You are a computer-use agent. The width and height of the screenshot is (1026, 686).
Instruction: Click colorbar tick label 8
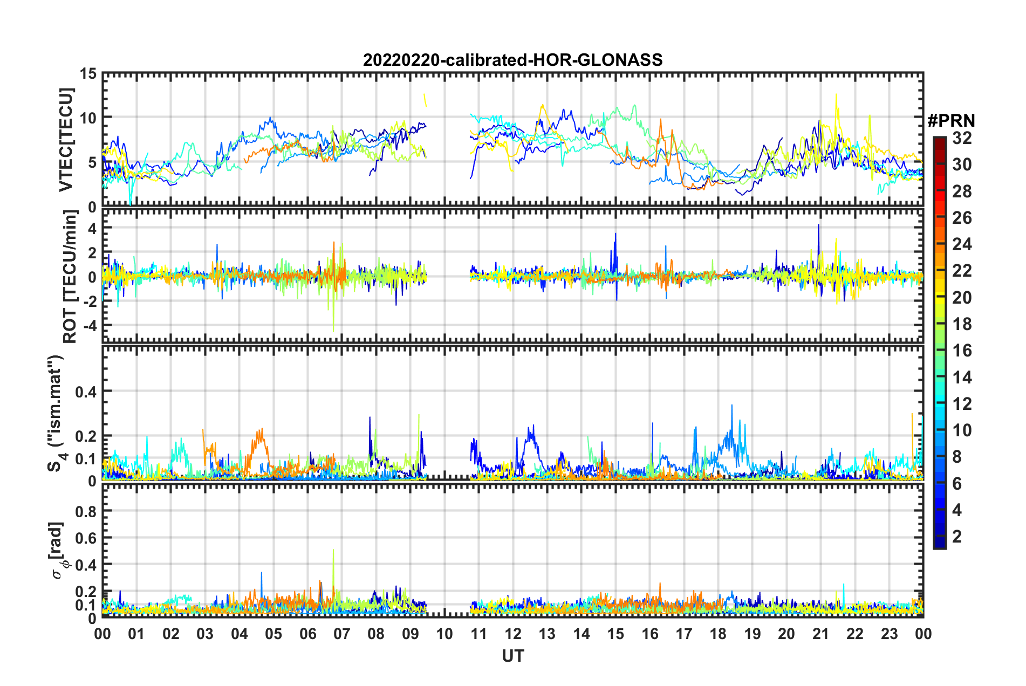point(957,457)
